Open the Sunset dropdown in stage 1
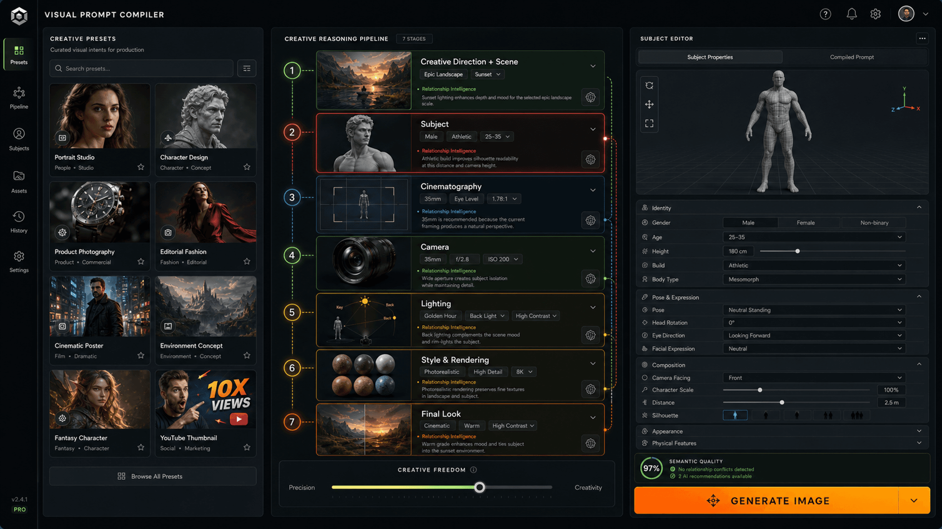 tap(488, 74)
